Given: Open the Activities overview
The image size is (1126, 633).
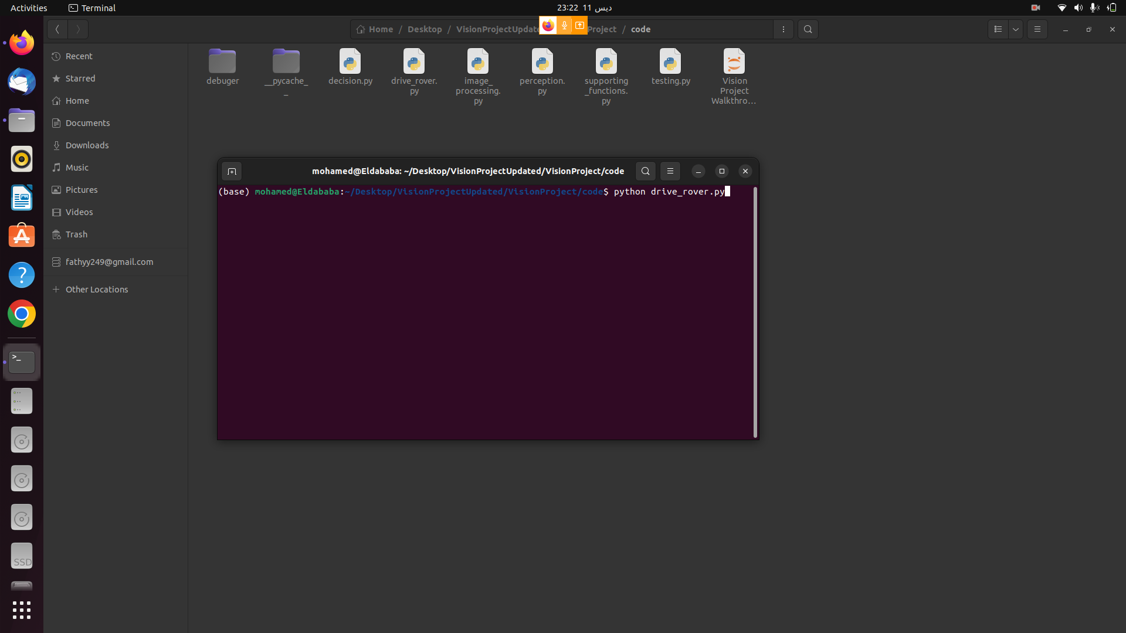Looking at the screenshot, I should (28, 8).
